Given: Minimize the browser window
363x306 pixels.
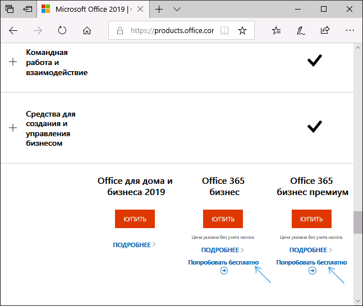Looking at the screenshot, I should (x=298, y=10).
